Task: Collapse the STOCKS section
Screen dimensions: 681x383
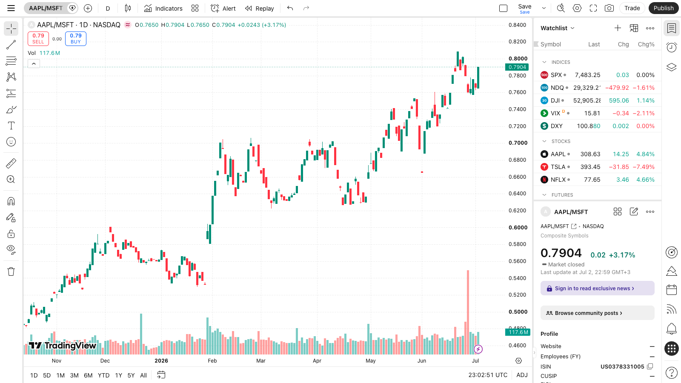Action: pos(544,141)
